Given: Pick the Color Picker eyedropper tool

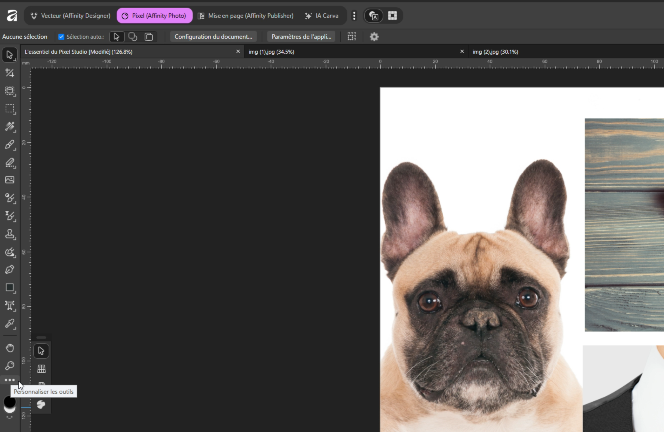Looking at the screenshot, I should [x=9, y=323].
